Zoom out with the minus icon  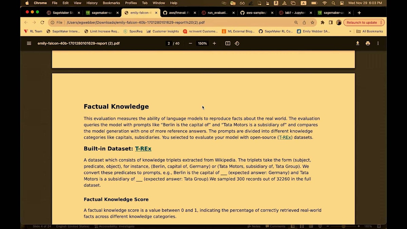pyautogui.click(x=190, y=43)
